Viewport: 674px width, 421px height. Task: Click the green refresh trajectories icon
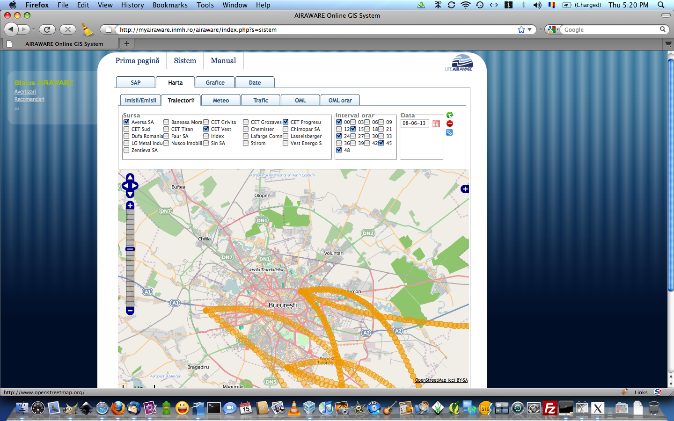tap(450, 115)
